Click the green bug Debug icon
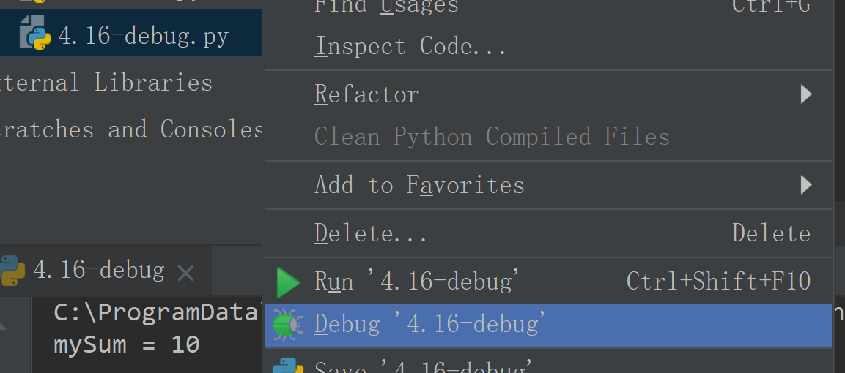This screenshot has width=845, height=373. coord(287,324)
